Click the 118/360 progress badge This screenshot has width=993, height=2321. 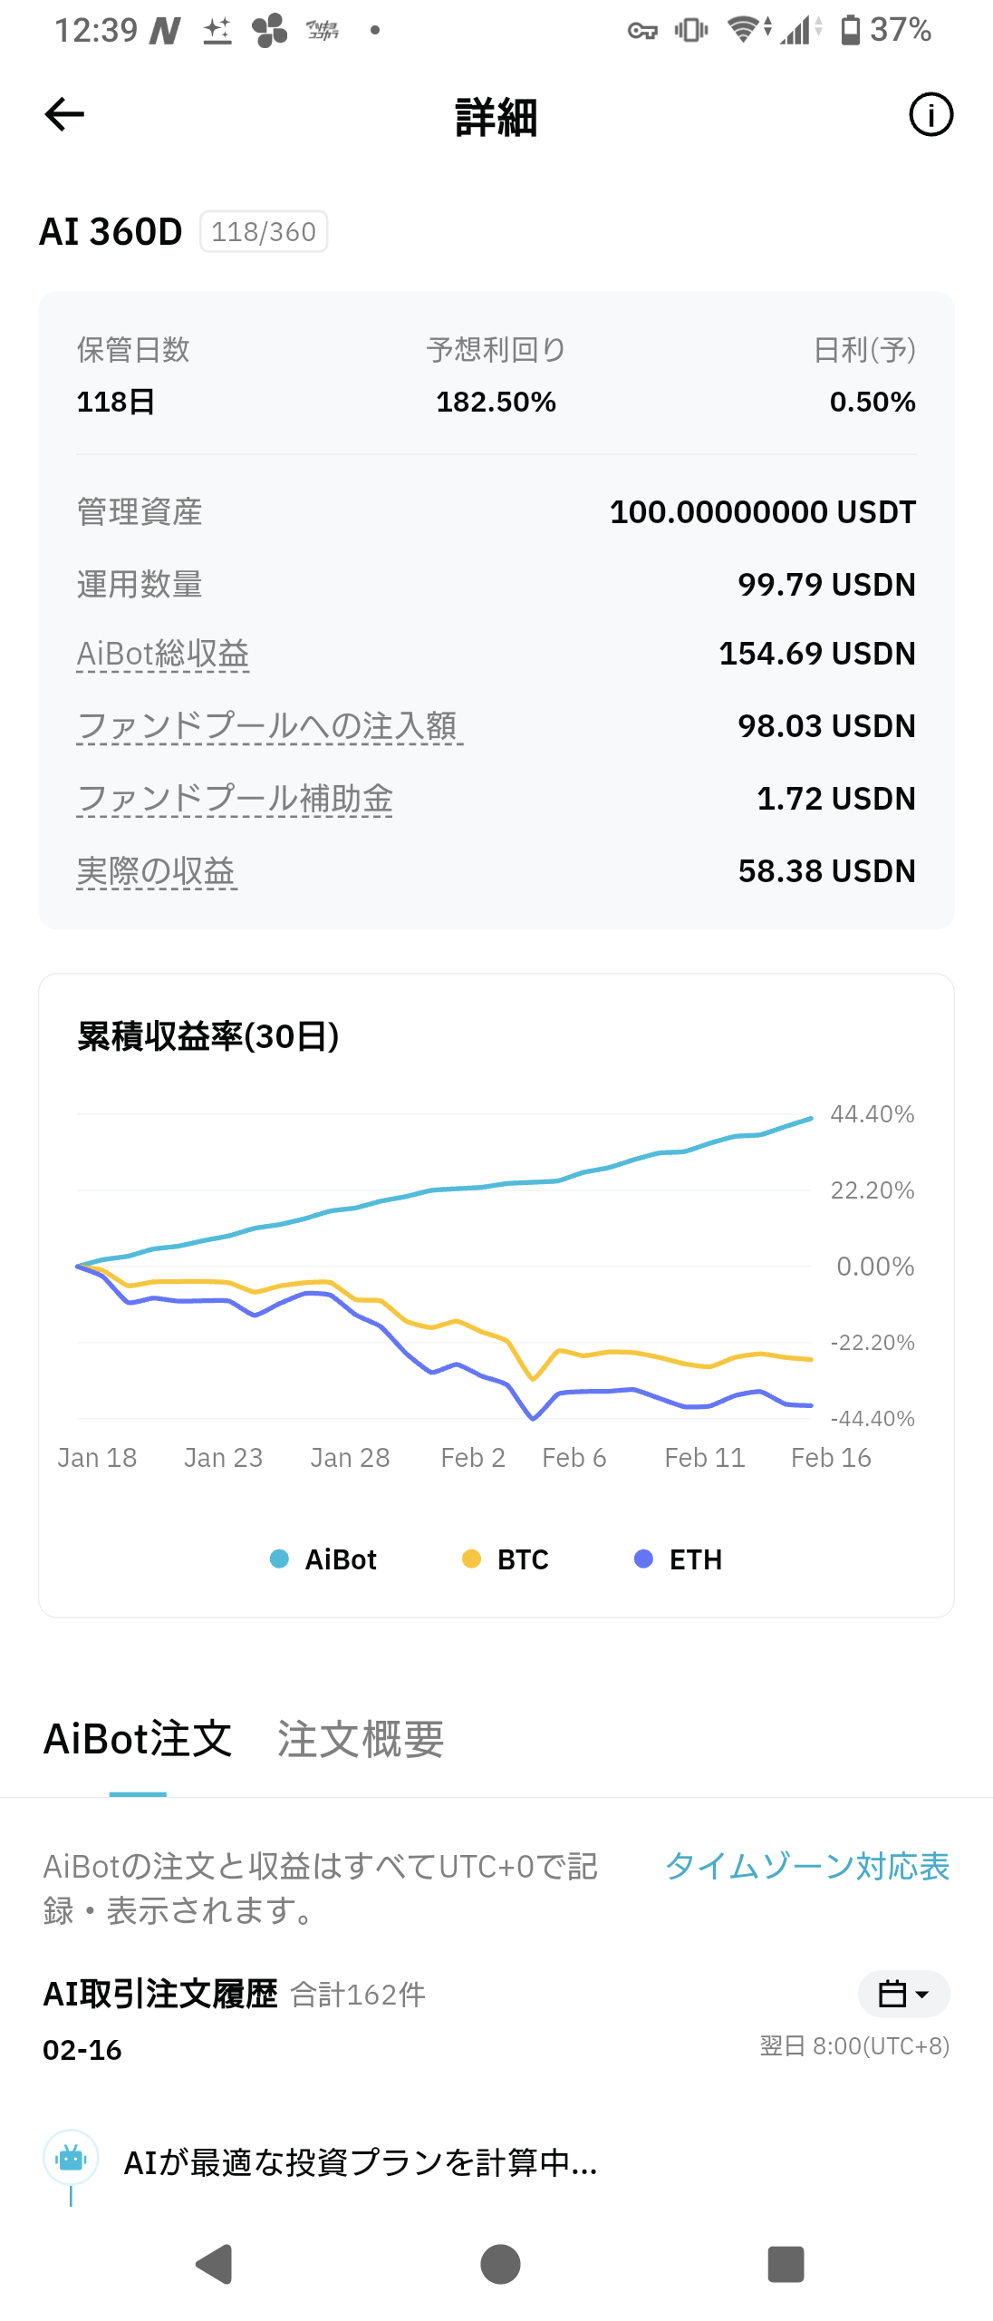click(262, 231)
